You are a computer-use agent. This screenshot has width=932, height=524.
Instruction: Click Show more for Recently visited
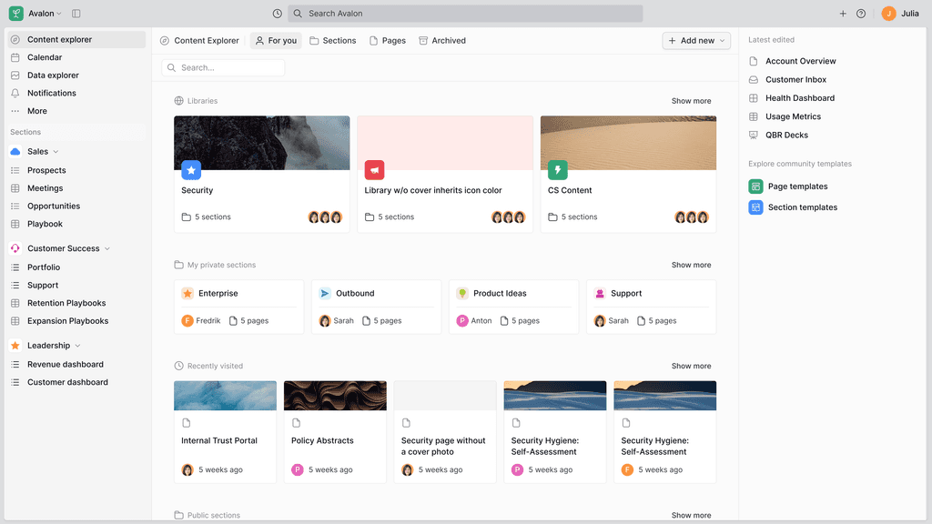tap(691, 366)
